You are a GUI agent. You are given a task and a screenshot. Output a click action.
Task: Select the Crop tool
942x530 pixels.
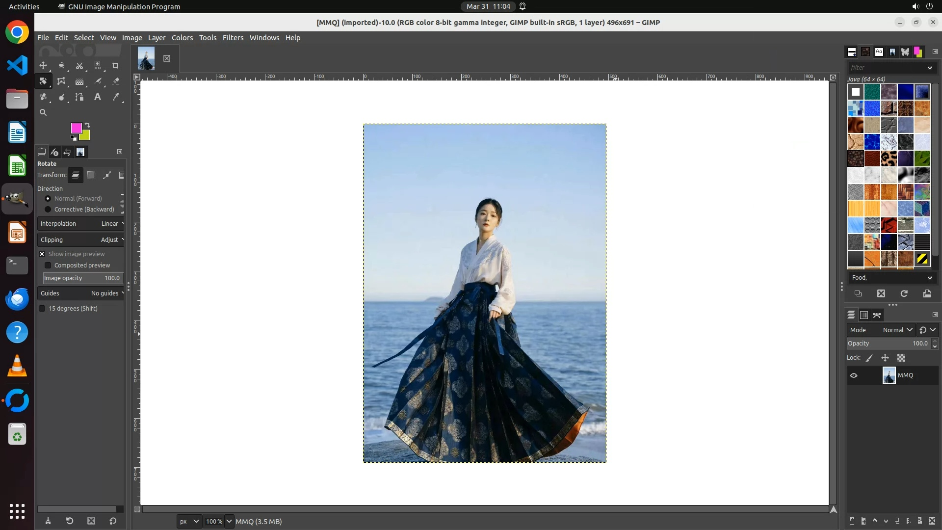pos(116,65)
